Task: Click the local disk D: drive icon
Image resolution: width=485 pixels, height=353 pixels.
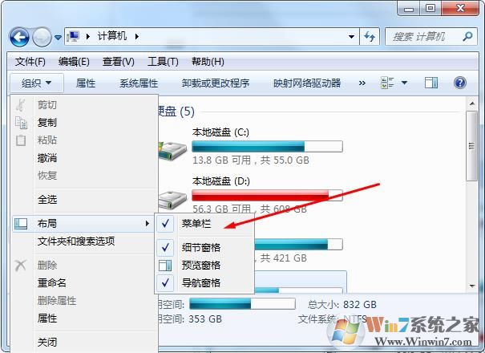Action: [172, 200]
